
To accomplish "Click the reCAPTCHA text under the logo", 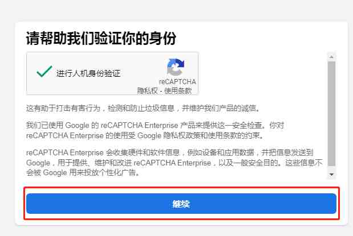I will pyautogui.click(x=177, y=82).
